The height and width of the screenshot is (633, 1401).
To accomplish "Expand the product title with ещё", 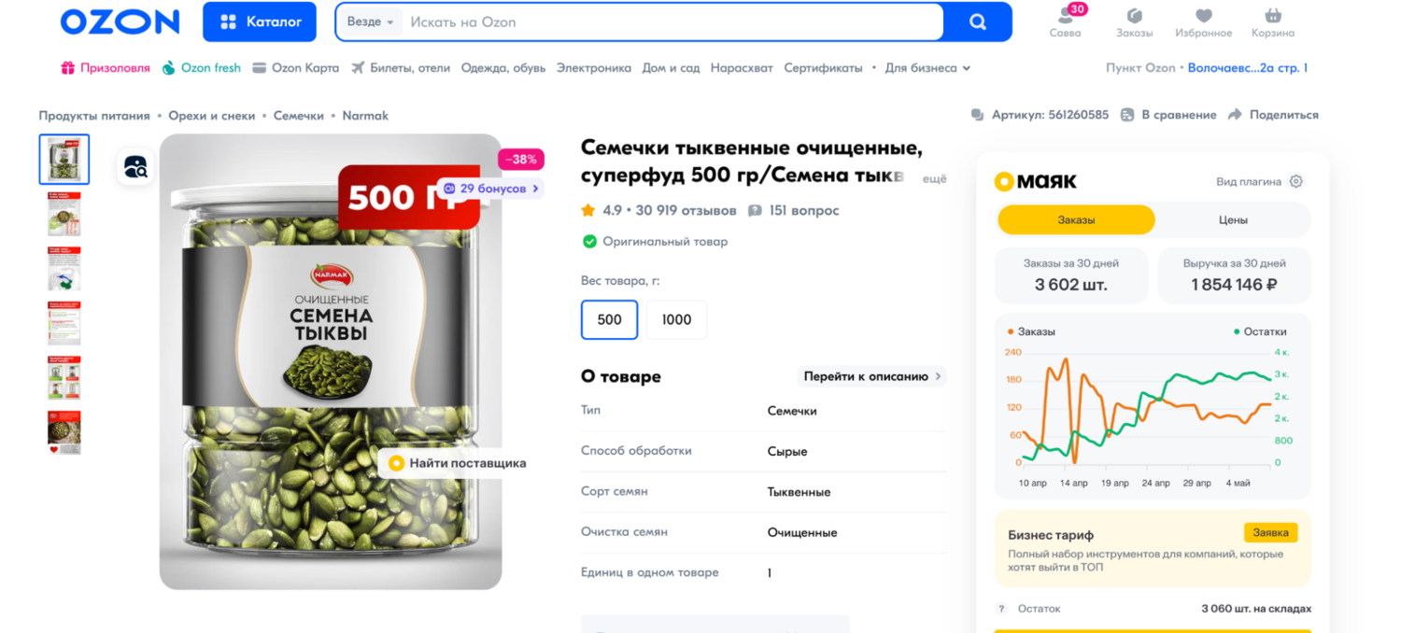I will click(x=934, y=178).
